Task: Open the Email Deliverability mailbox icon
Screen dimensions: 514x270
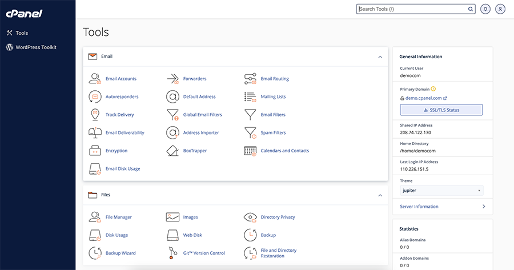Action: (x=95, y=132)
